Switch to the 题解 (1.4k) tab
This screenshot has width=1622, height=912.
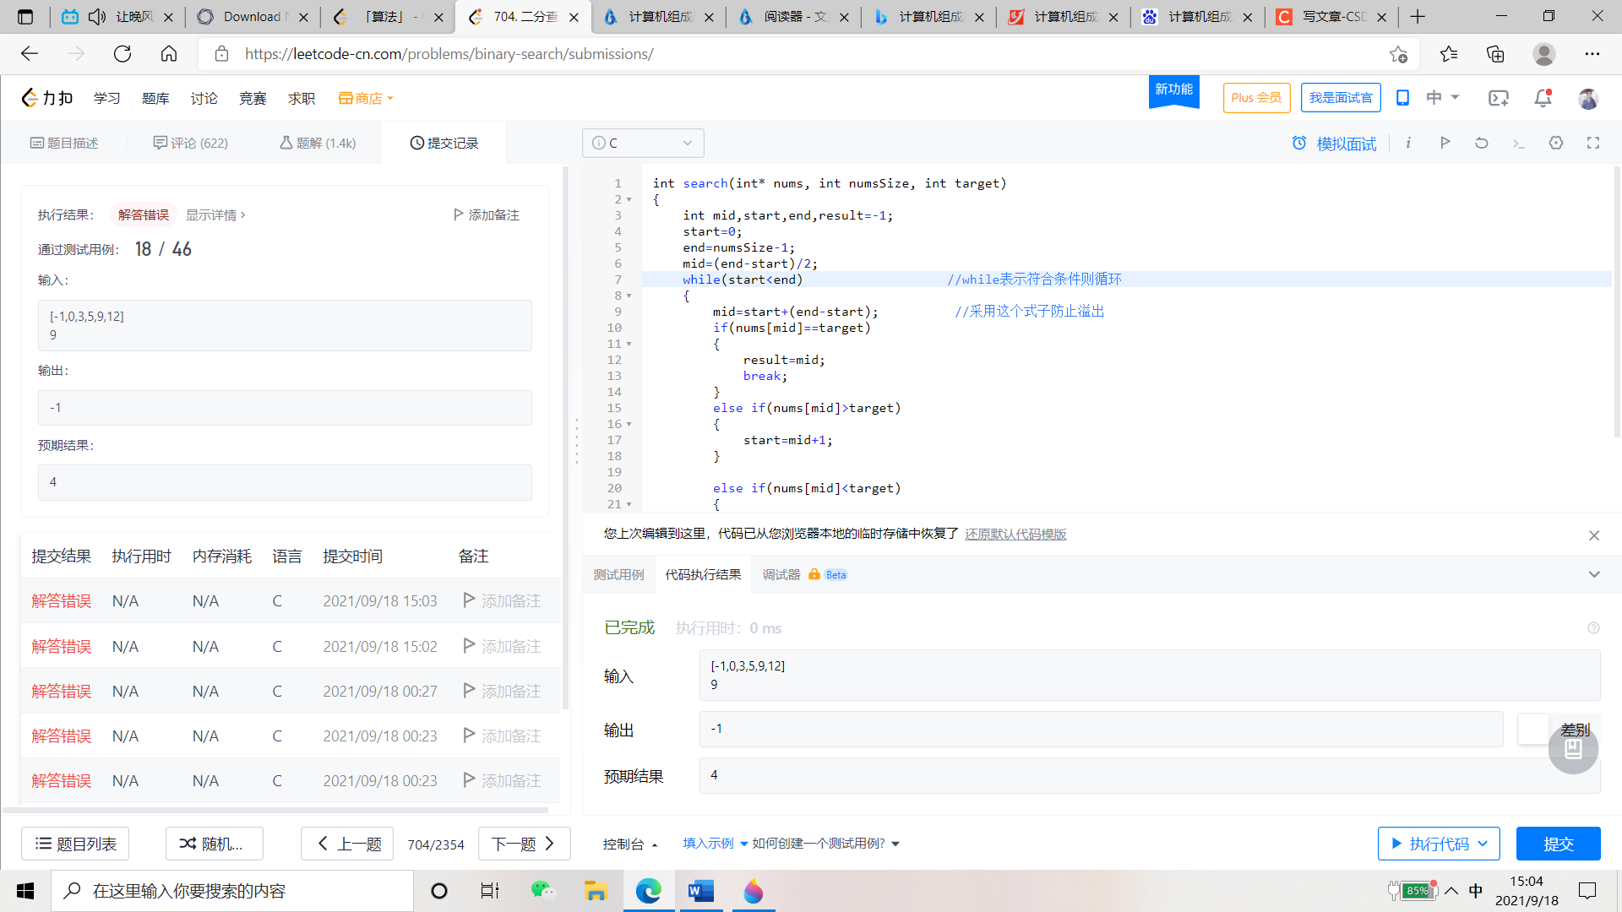coord(318,143)
